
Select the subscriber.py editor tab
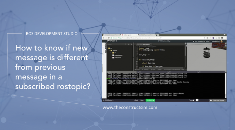(x=144, y=44)
